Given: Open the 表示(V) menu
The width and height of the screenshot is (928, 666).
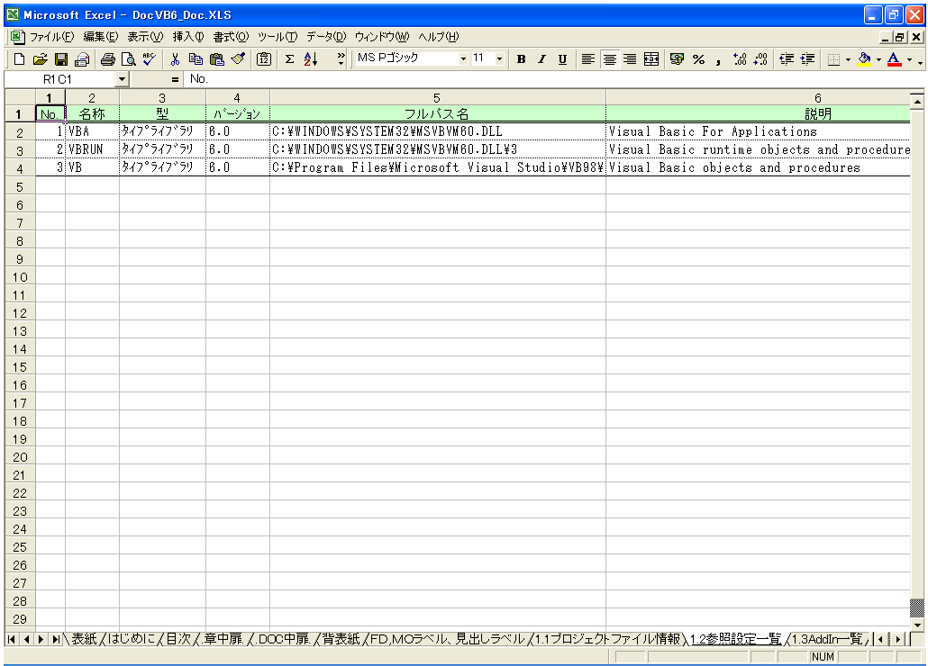Looking at the screenshot, I should coord(145,37).
